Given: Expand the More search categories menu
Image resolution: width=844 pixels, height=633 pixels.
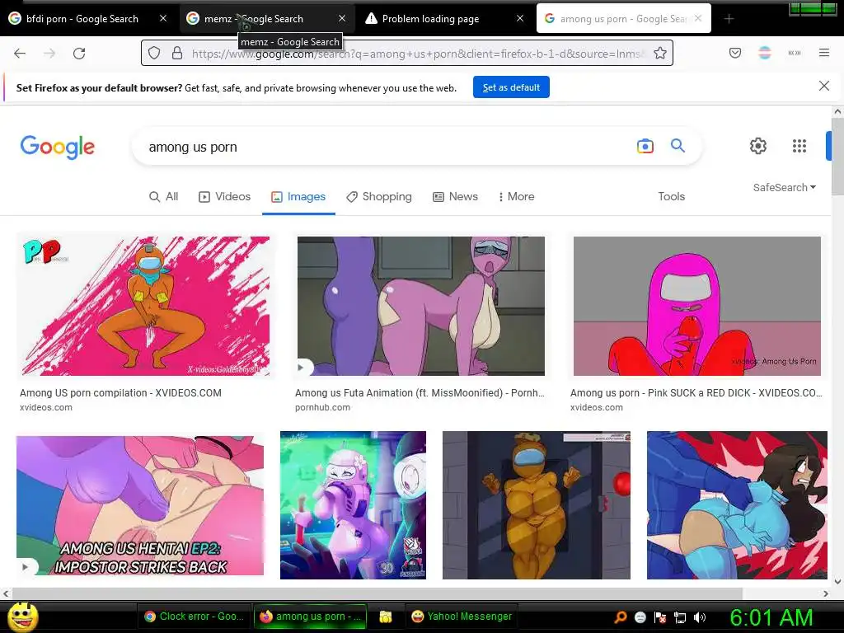Looking at the screenshot, I should pos(516,196).
